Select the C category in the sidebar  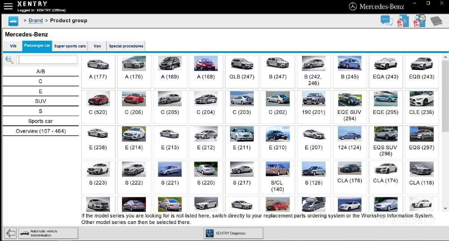coord(41,81)
